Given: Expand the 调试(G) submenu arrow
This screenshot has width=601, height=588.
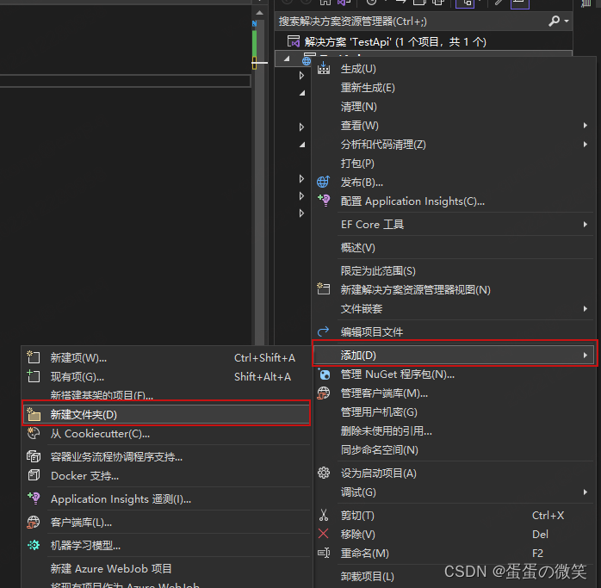Looking at the screenshot, I should click(x=585, y=492).
